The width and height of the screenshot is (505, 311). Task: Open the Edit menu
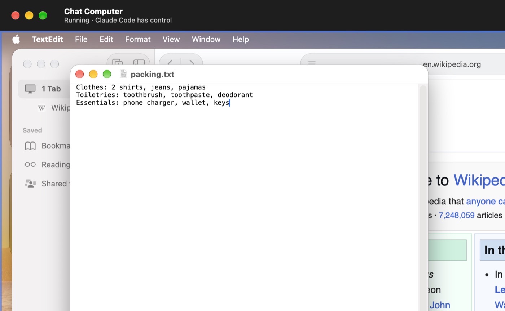[x=106, y=39]
